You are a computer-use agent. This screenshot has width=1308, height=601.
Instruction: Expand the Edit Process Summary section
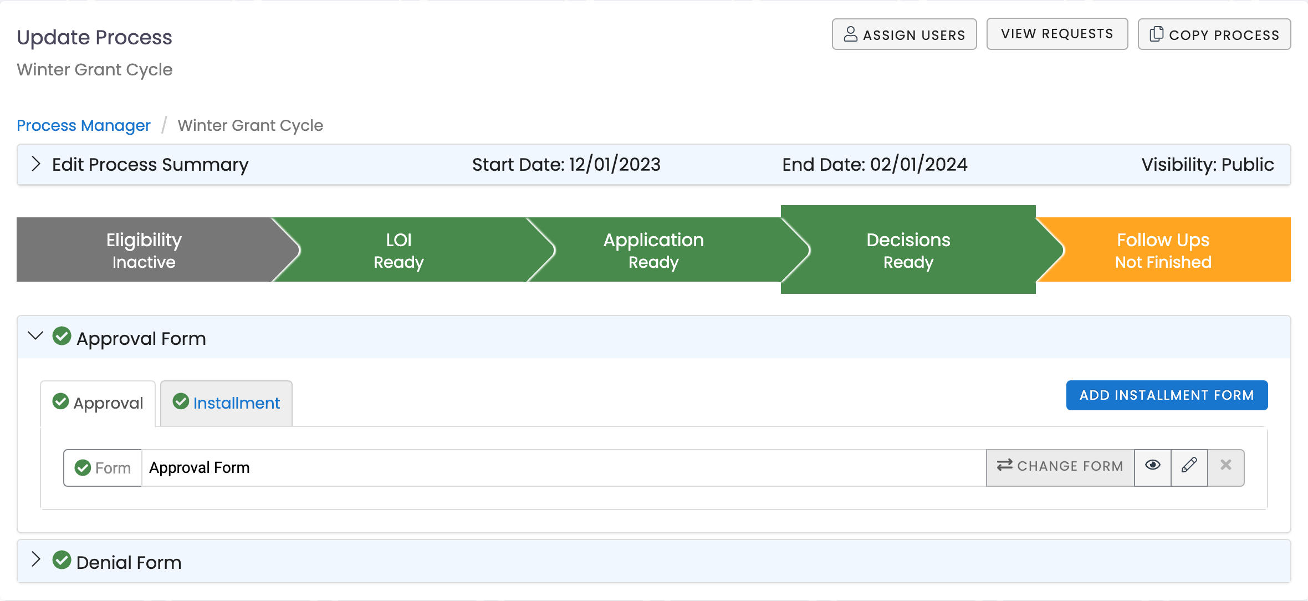click(x=36, y=164)
